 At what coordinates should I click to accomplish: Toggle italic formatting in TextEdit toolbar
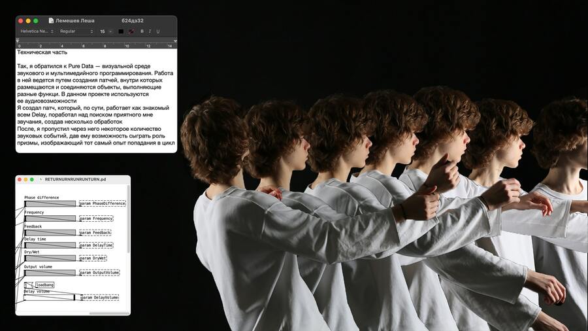point(150,31)
